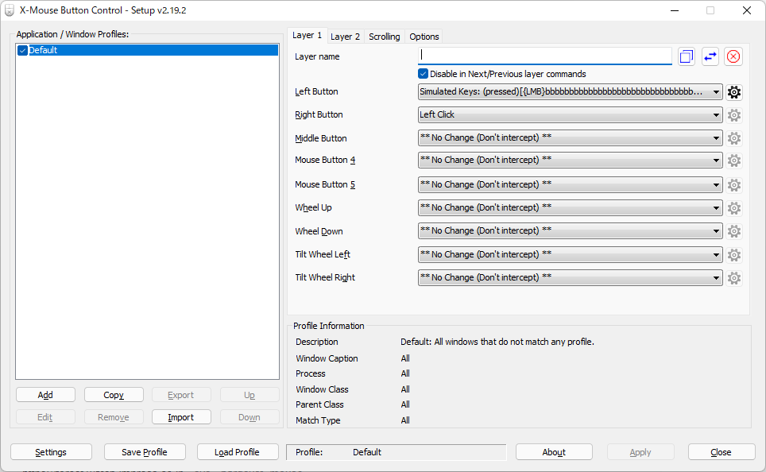The image size is (766, 472).
Task: Click the Add profile button
Action: click(x=45, y=395)
